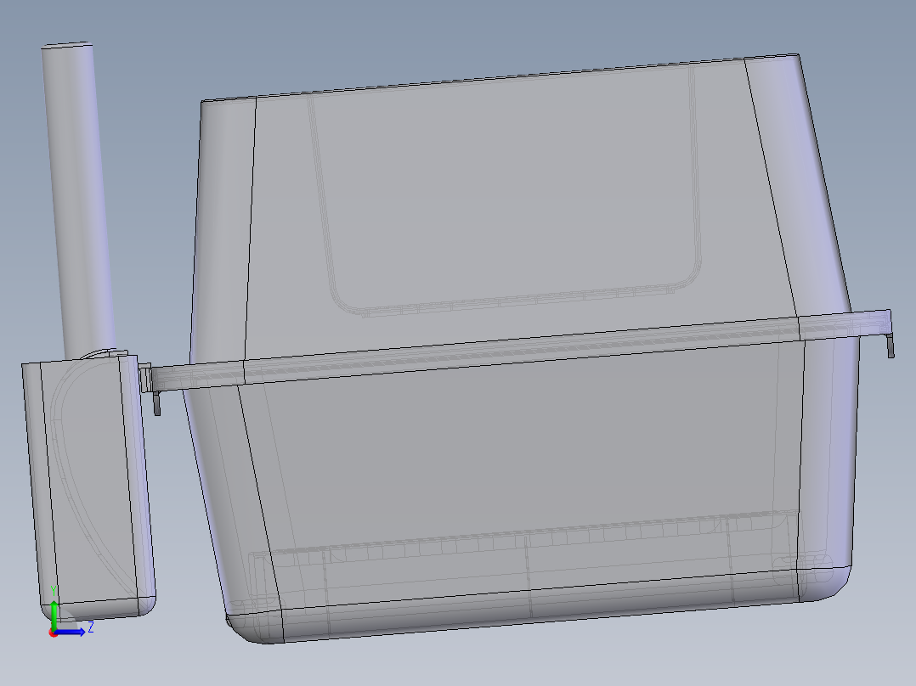This screenshot has height=686, width=916.
Task: Click the red origin dot of the triad
Action: point(54,633)
